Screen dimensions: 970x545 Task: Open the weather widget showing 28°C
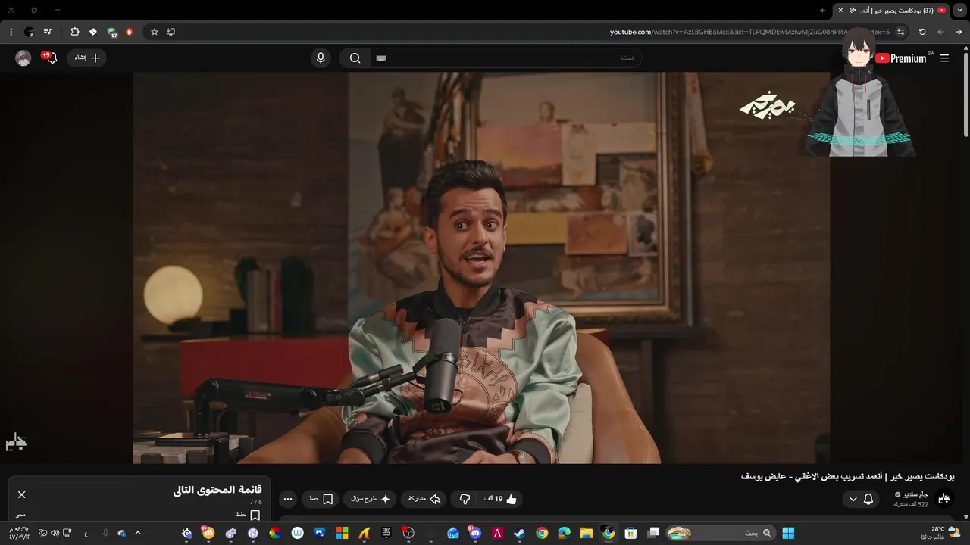(942, 533)
